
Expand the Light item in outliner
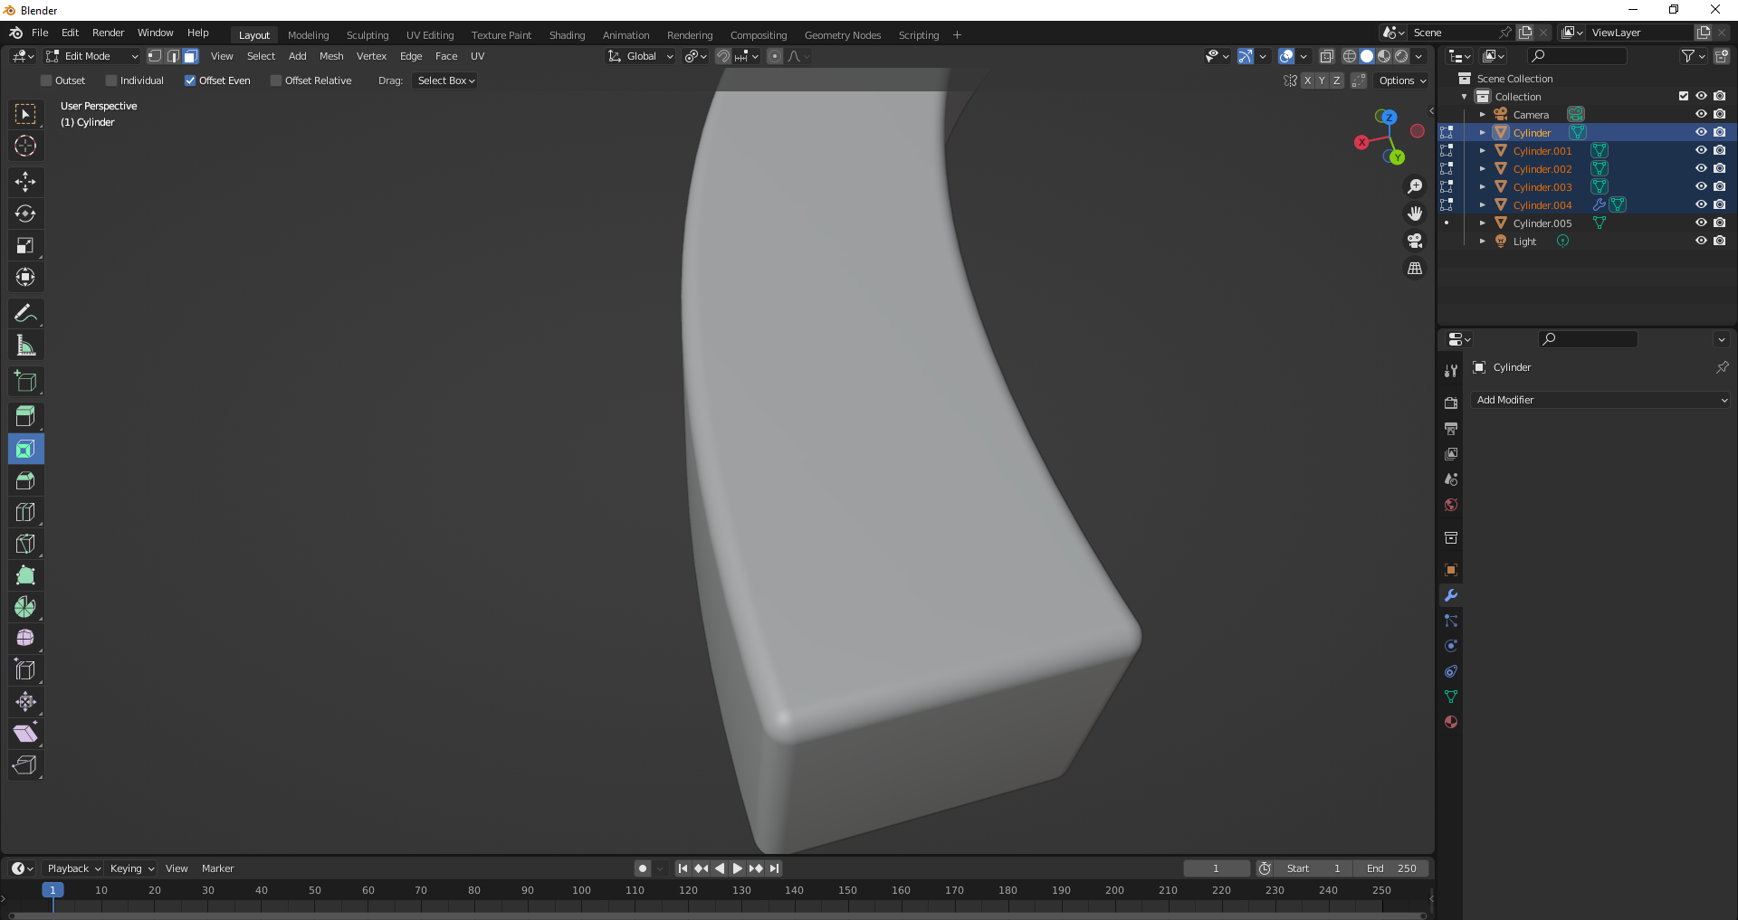pyautogui.click(x=1482, y=242)
